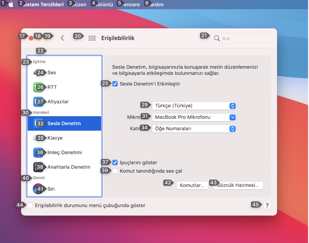Image resolution: width=309 pixels, height=243 pixels.
Task: Enable Erişilebilirlik durumunu menü çubuğunda göster
Action: click(30, 205)
